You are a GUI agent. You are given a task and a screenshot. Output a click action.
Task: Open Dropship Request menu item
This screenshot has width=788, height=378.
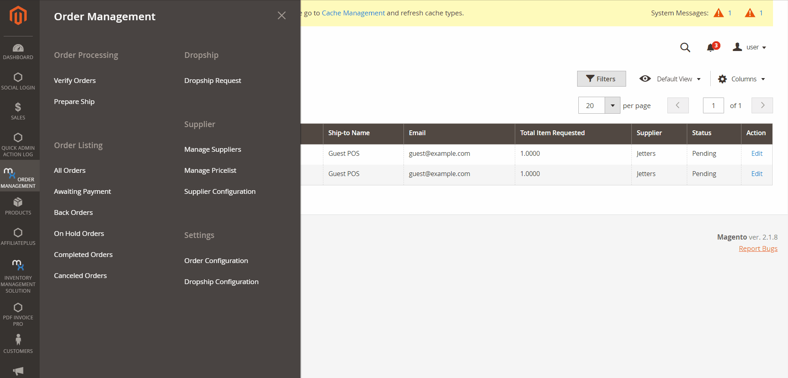[212, 81]
